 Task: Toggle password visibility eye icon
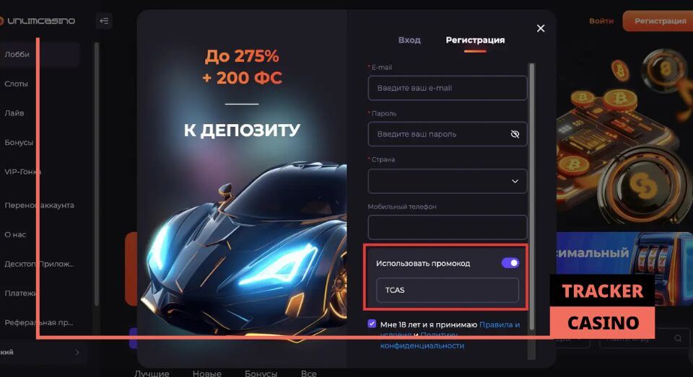515,134
